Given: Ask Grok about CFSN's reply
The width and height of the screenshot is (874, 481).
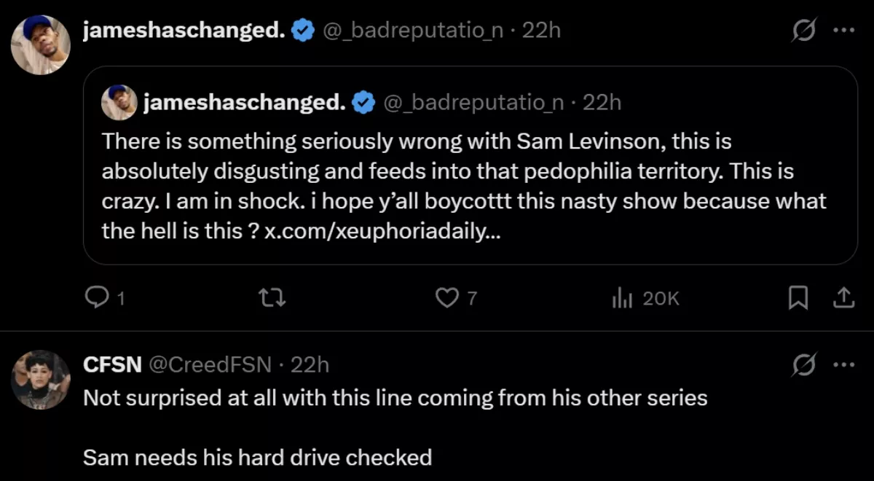Looking at the screenshot, I should (x=803, y=365).
